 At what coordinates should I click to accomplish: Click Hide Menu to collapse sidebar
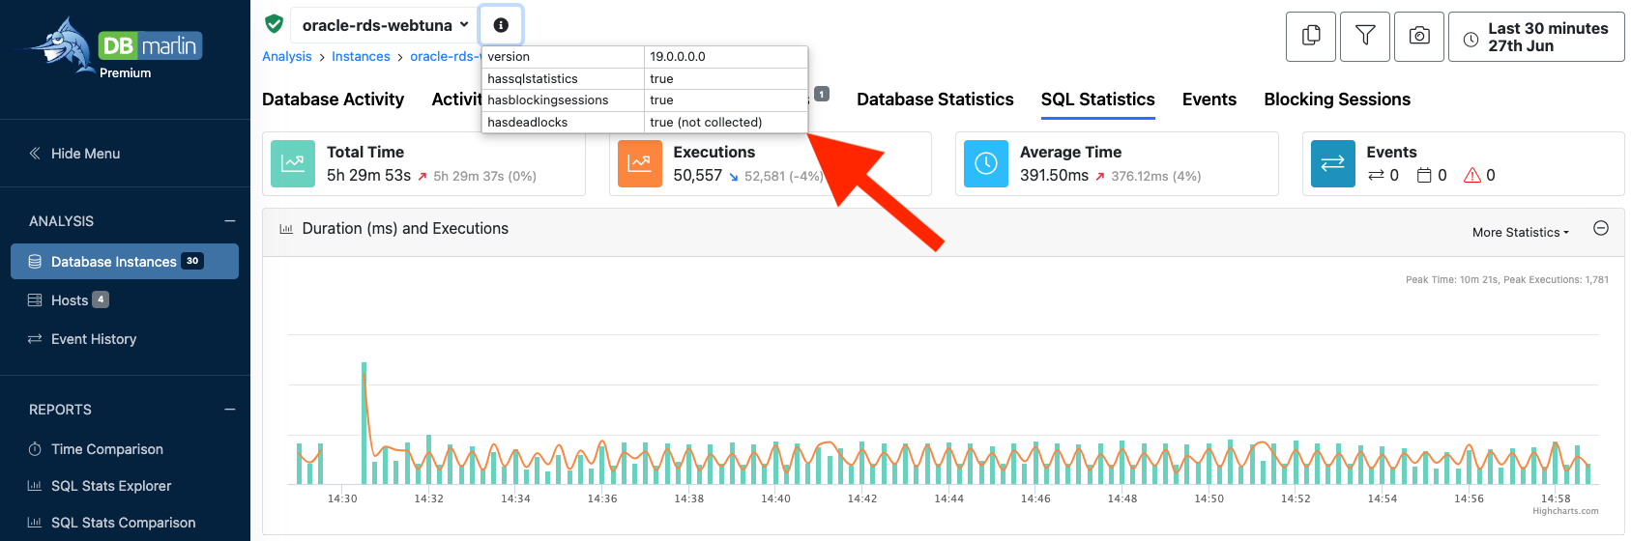point(74,154)
